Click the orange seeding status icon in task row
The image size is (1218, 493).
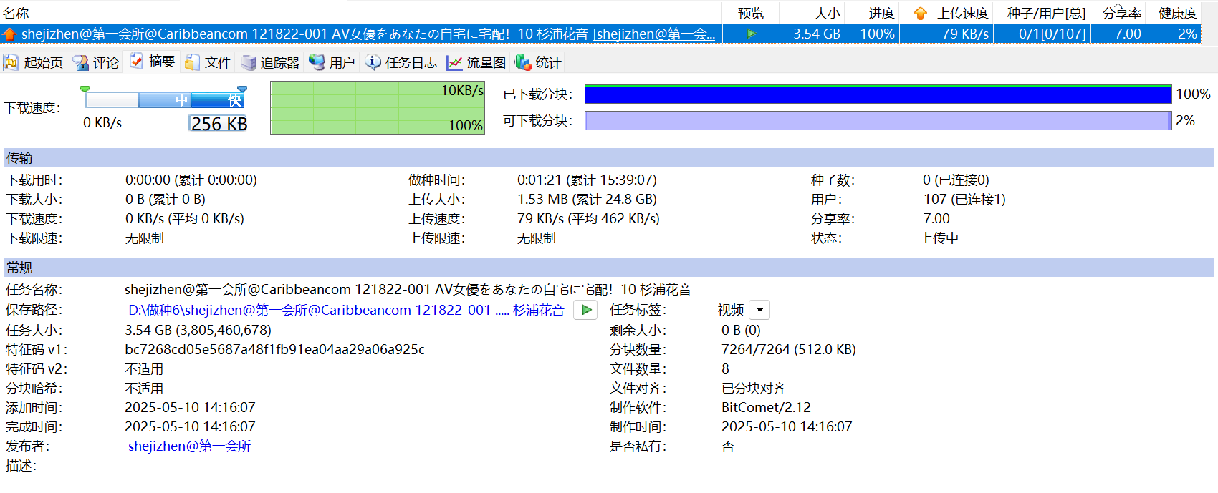tap(9, 34)
